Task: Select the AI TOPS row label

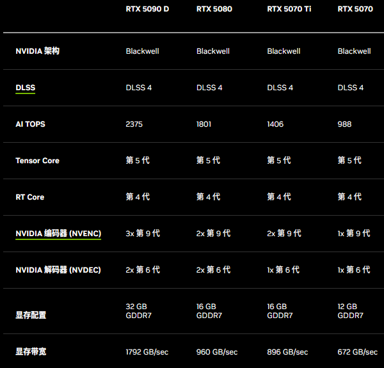Action: pos(30,124)
